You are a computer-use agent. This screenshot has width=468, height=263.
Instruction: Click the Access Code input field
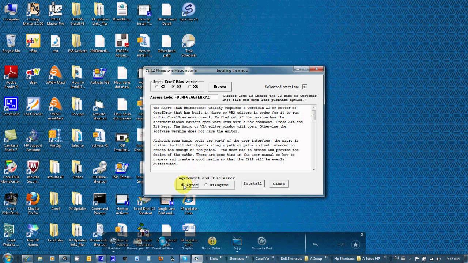[196, 97]
